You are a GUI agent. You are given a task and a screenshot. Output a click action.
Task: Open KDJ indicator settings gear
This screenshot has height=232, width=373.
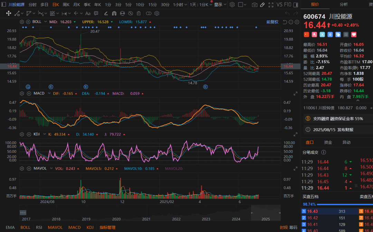pyautogui.click(x=22, y=134)
